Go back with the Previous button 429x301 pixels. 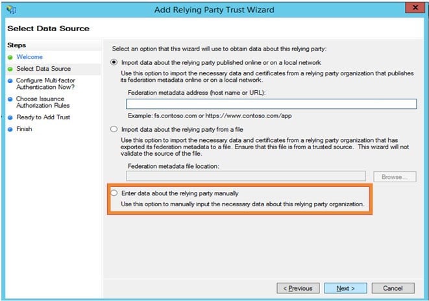299,288
